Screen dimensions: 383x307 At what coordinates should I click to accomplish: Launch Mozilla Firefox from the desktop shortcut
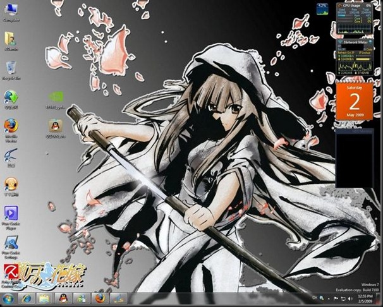point(11,130)
